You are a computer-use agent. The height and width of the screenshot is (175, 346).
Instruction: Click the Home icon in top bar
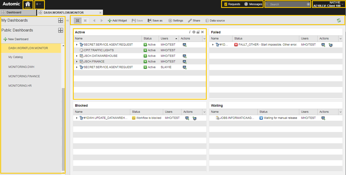(x=28, y=4)
